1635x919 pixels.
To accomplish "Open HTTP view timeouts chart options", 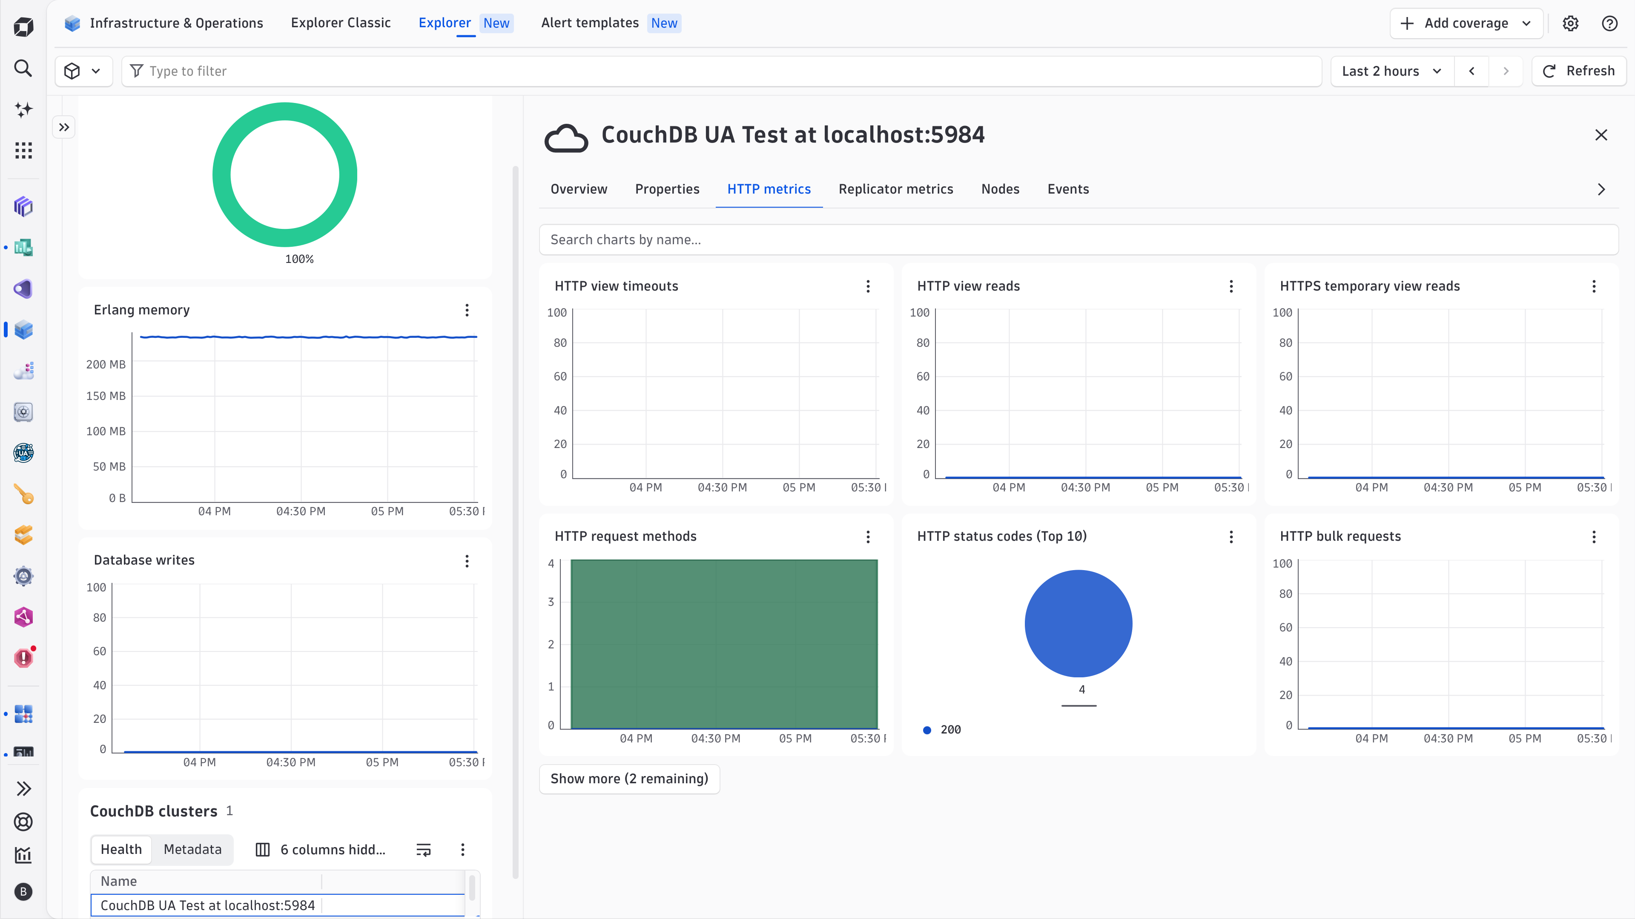I will [x=868, y=286].
